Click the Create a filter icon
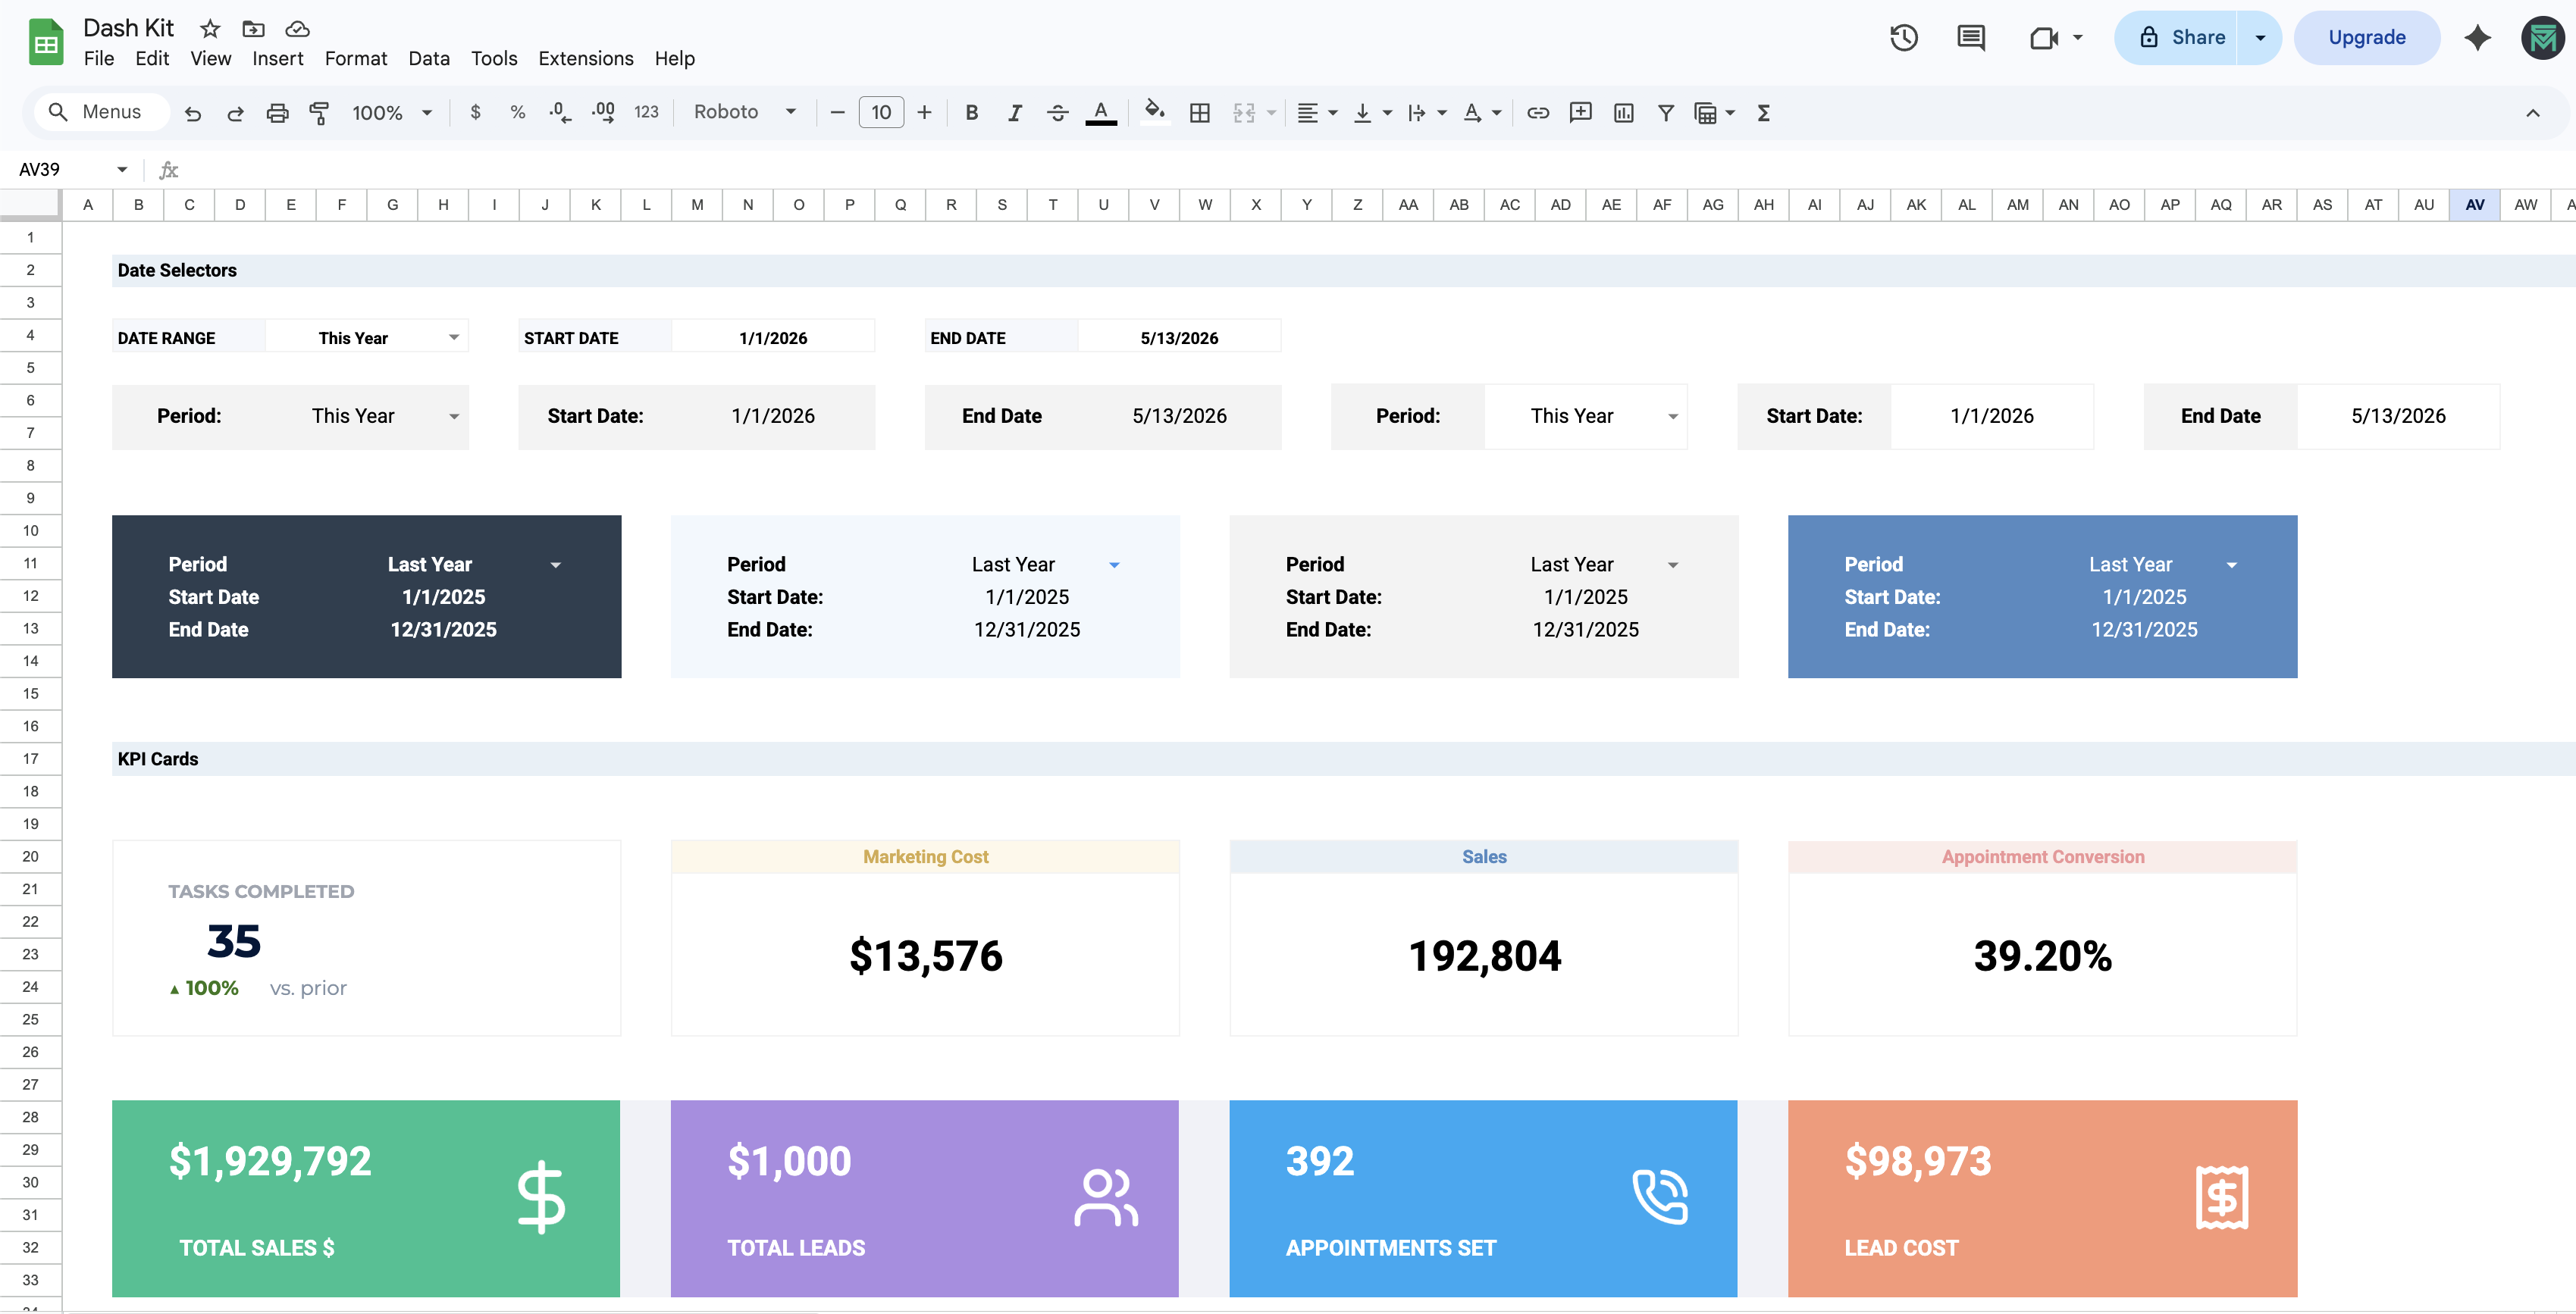The width and height of the screenshot is (2576, 1314). point(1666,113)
